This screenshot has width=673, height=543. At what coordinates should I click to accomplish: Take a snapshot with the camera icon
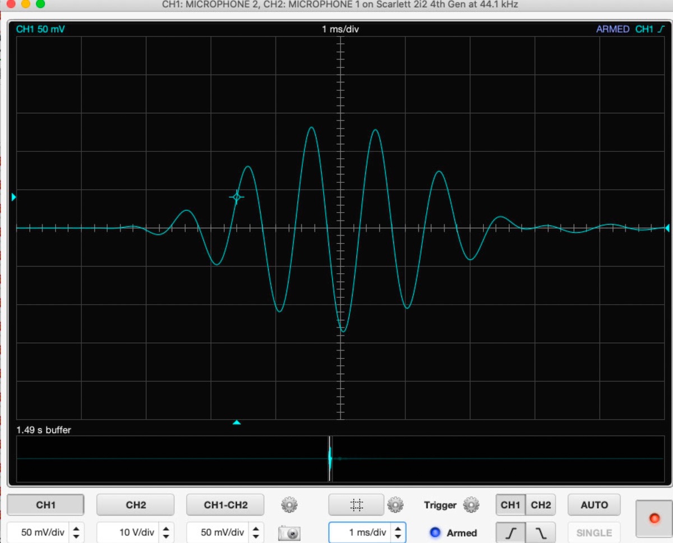[289, 532]
